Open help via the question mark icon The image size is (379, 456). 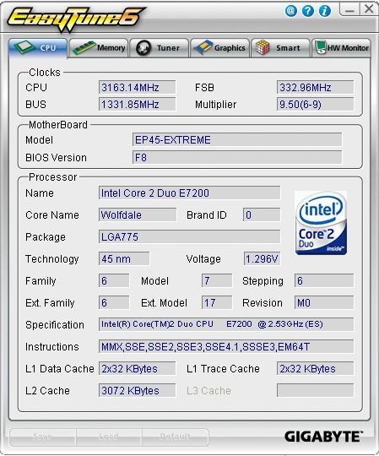point(308,11)
